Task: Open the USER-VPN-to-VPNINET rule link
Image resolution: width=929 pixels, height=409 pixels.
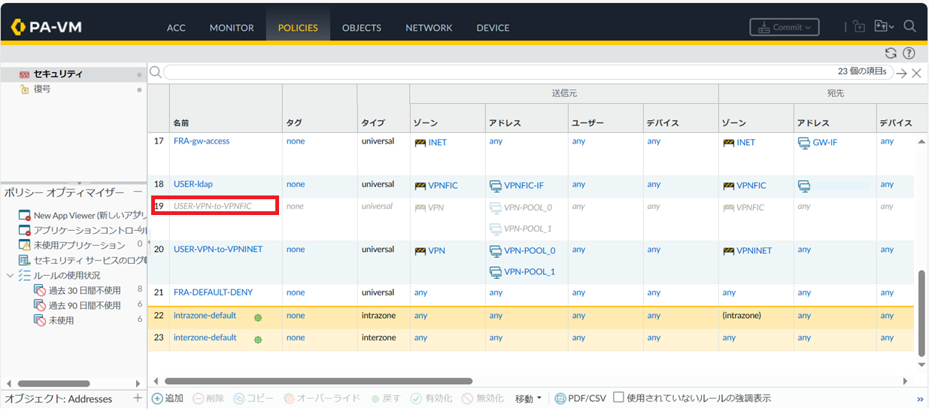Action: 218,250
